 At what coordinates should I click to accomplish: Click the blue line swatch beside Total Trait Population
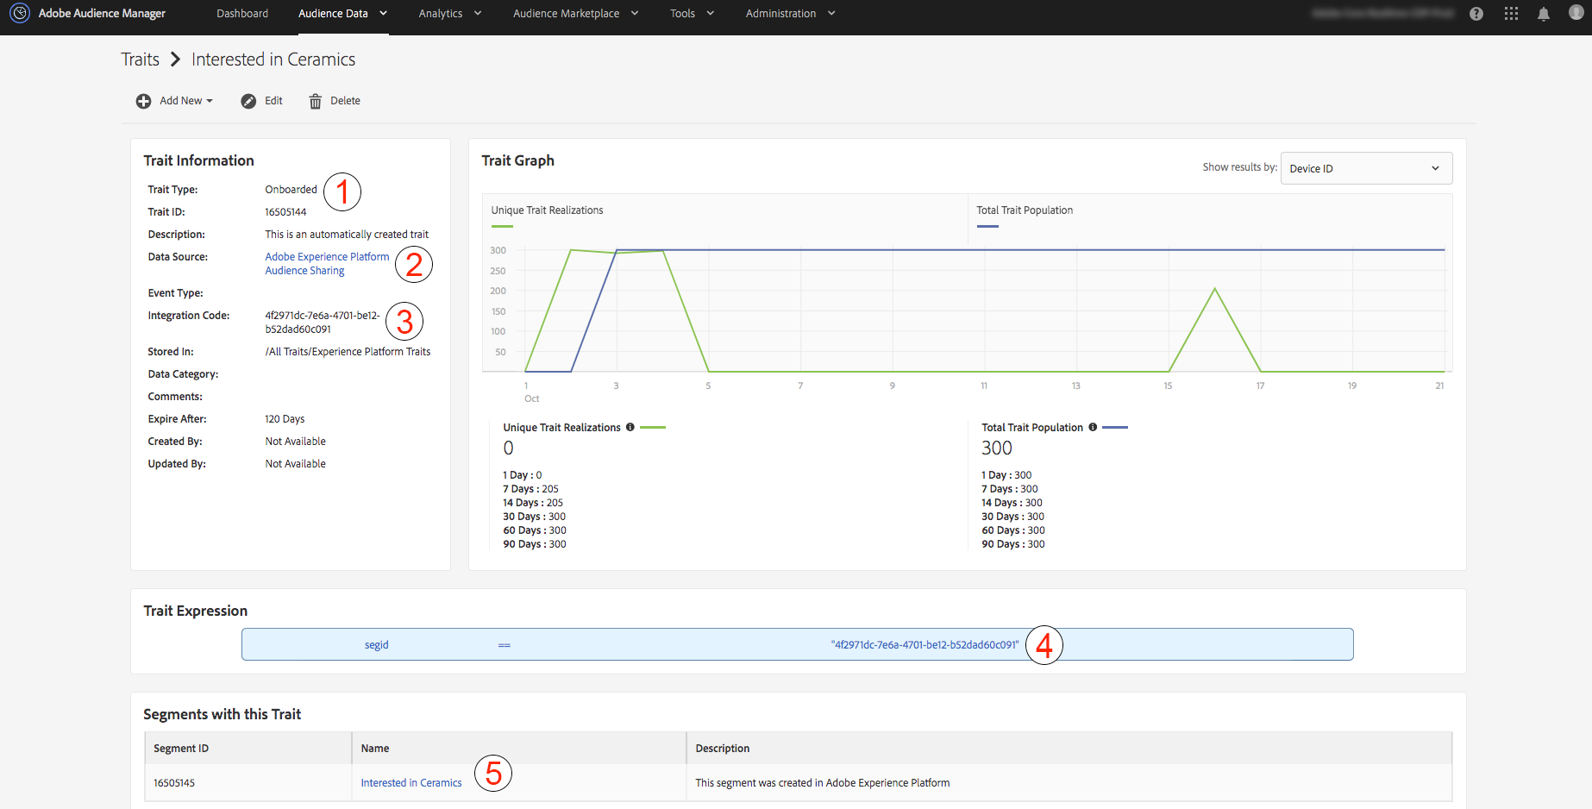click(1115, 427)
